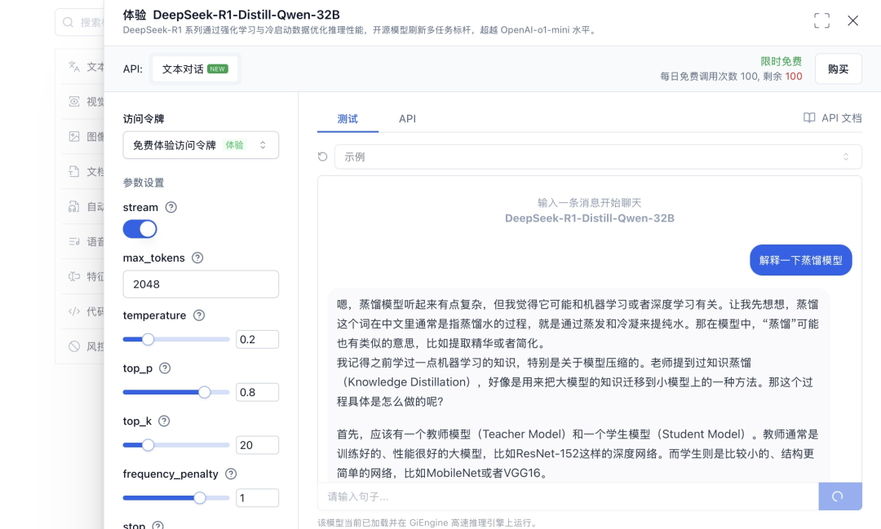Click the eye vision icon in sidebar
The width and height of the screenshot is (881, 529).
click(x=74, y=102)
